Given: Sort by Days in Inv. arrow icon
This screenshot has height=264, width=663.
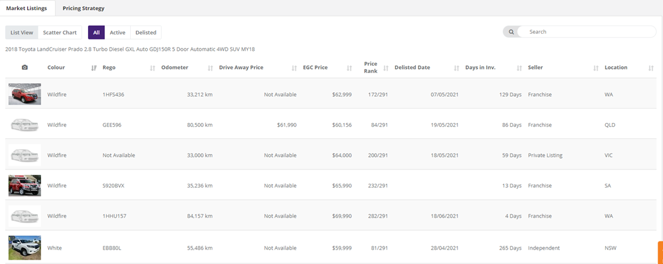Looking at the screenshot, I should tap(519, 68).
